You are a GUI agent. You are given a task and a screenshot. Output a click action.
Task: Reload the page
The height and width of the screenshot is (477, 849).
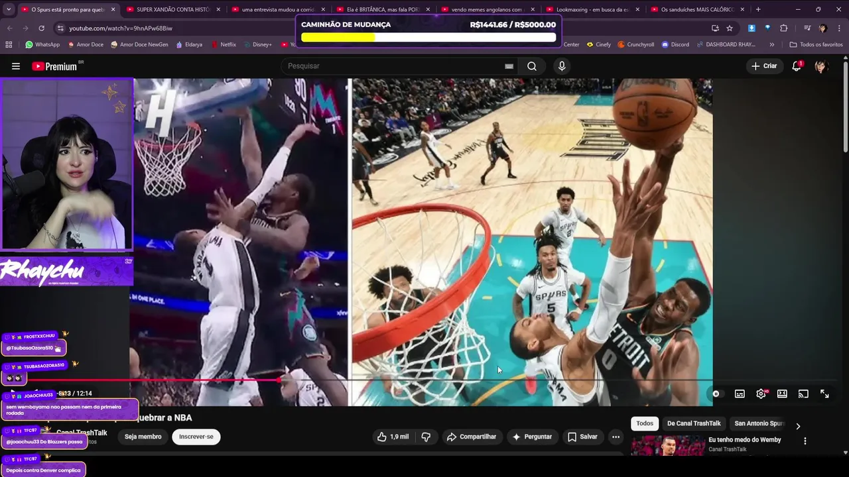[x=41, y=28]
